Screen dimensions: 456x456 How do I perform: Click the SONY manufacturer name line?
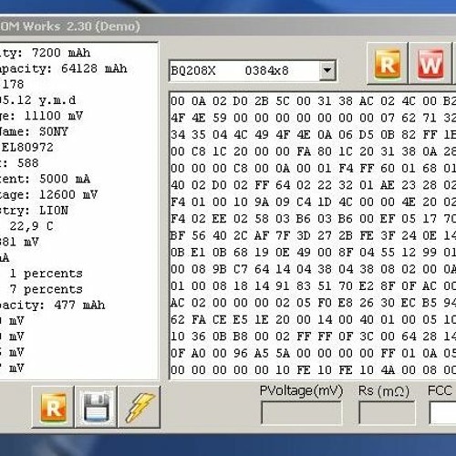[x=34, y=131]
